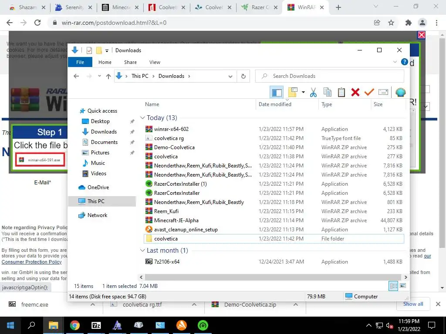This screenshot has height=334, width=446.
Task: Click Show all downloads button
Action: (x=413, y=304)
